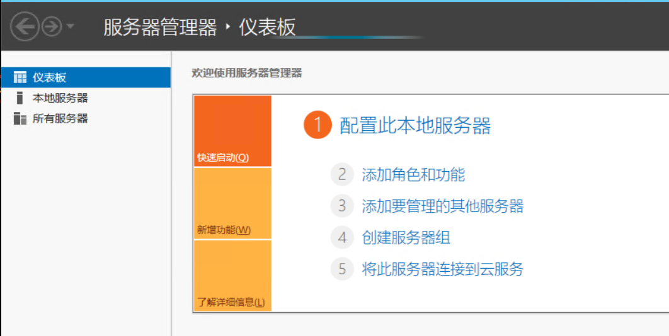Select the 快速启动(Q) tile
Viewport: 669px width, 336px height.
coord(232,132)
